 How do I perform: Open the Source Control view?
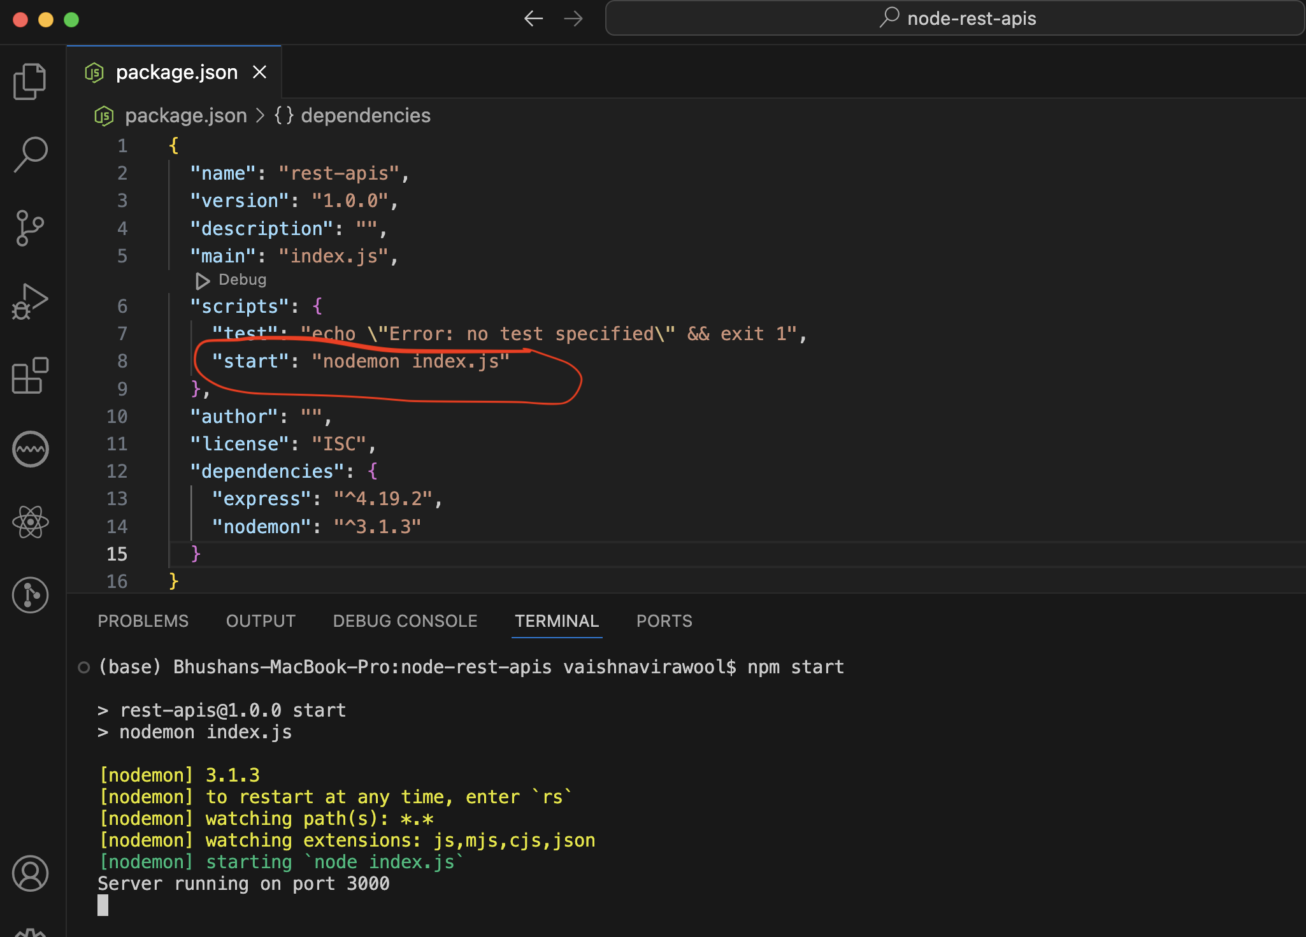(30, 228)
